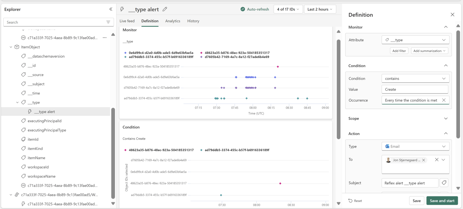Switch to the Analytics tab
Viewport: 463px width, 209px height.
[x=172, y=21]
